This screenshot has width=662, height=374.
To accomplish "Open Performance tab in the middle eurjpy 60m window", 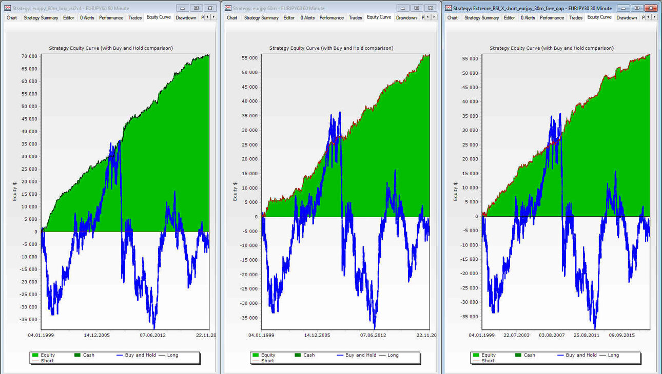I will (x=332, y=17).
